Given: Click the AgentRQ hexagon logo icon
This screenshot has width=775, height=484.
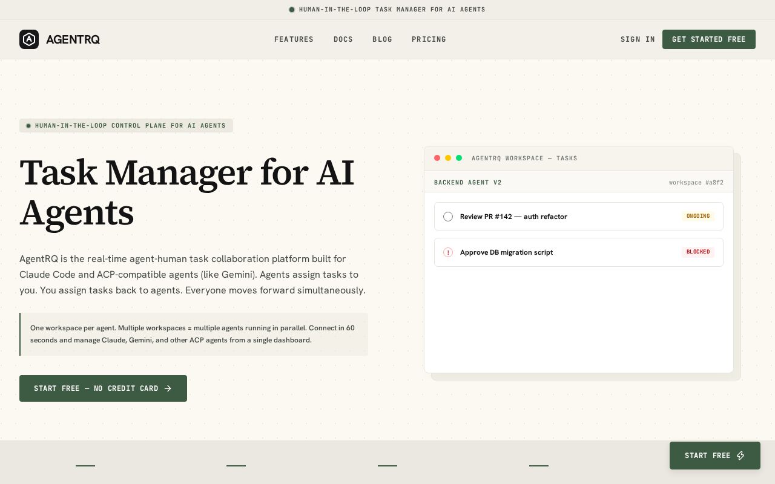Looking at the screenshot, I should 29,39.
